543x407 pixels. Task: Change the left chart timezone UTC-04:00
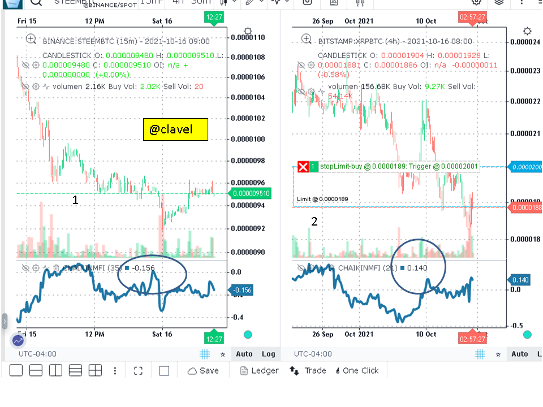coord(37,354)
